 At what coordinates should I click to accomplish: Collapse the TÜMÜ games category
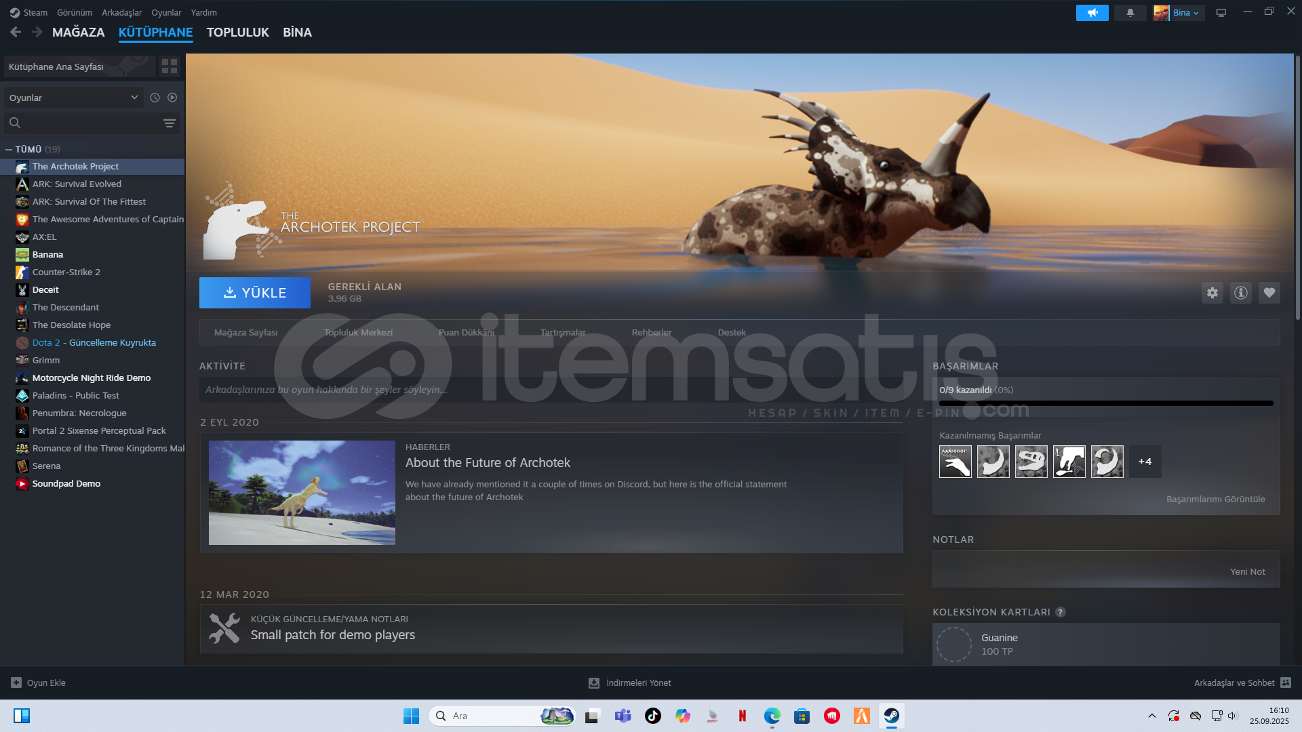pyautogui.click(x=9, y=149)
